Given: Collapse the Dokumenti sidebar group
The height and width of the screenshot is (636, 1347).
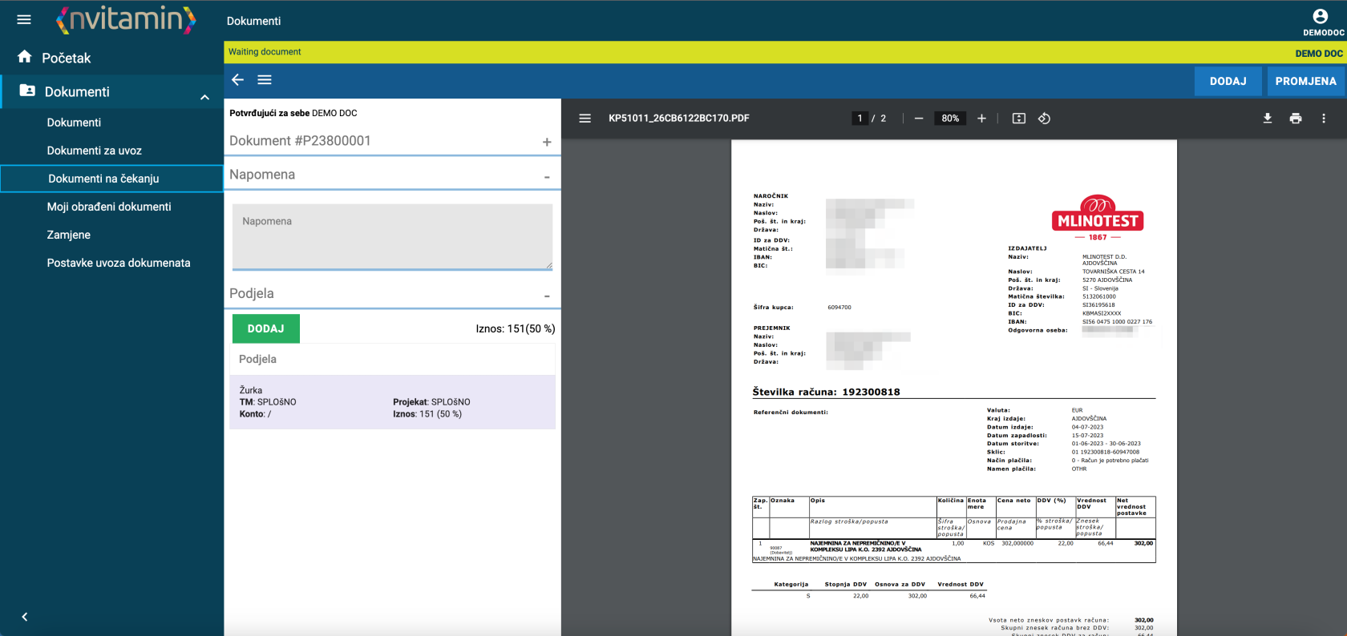Looking at the screenshot, I should (x=204, y=97).
